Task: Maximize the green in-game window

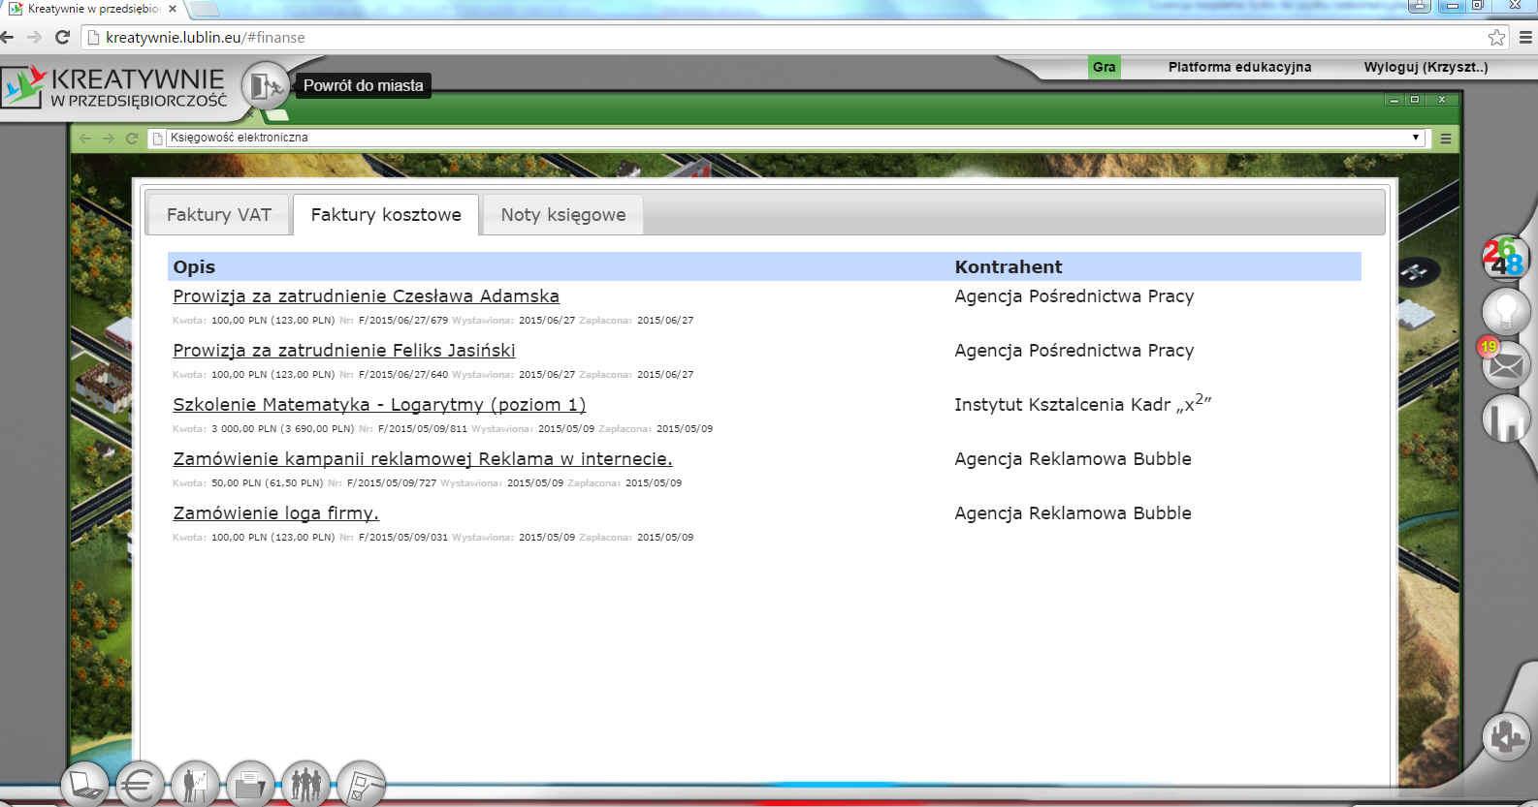Action: [1414, 100]
